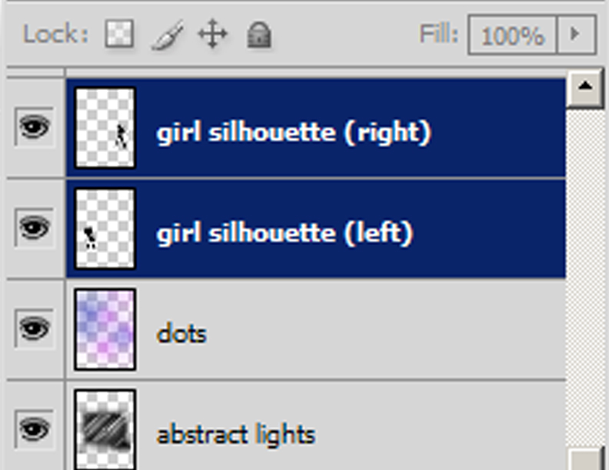
Task: Click the girl silhouette (right) layer thumbnail
Action: click(105, 128)
